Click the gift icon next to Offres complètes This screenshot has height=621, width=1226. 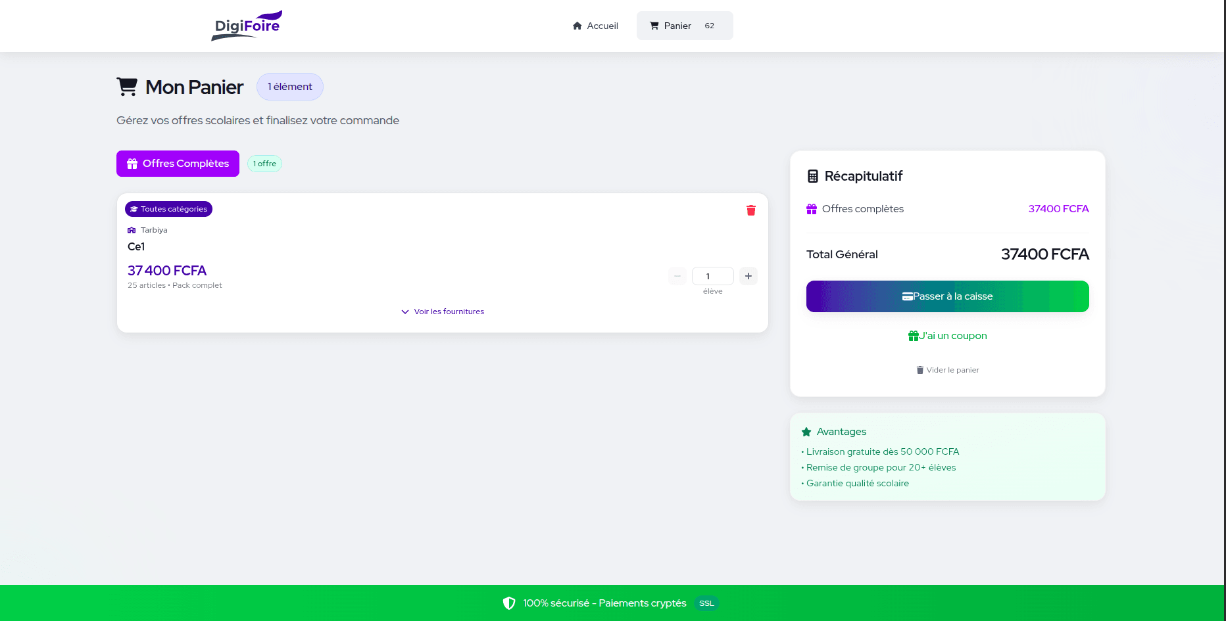812,209
